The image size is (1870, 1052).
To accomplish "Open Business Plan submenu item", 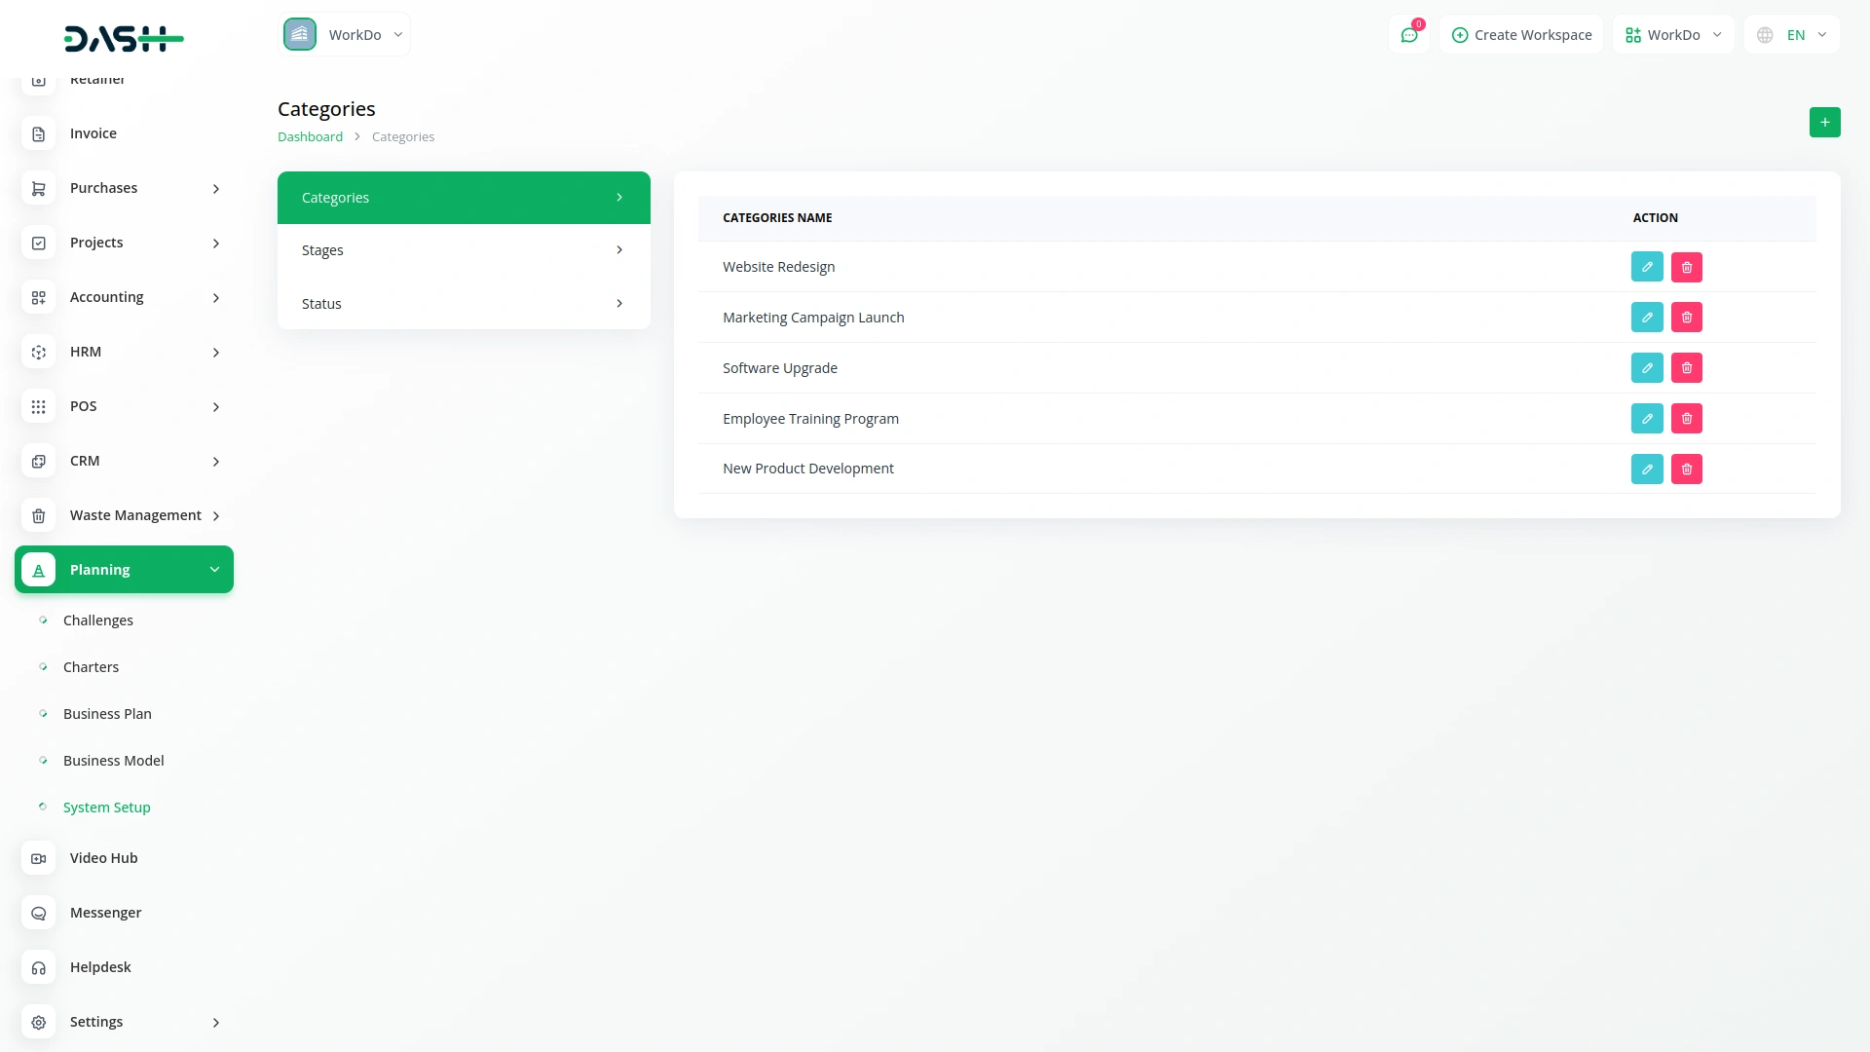I will (107, 714).
